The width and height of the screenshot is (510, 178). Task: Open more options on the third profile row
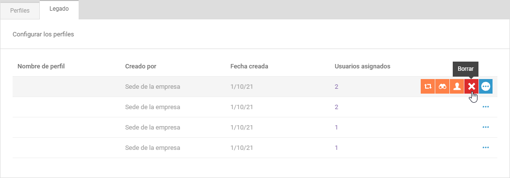click(486, 128)
